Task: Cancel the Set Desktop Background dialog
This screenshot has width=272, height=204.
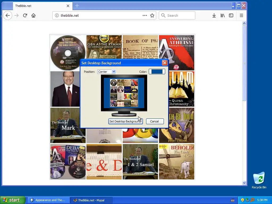Action: pos(155,121)
